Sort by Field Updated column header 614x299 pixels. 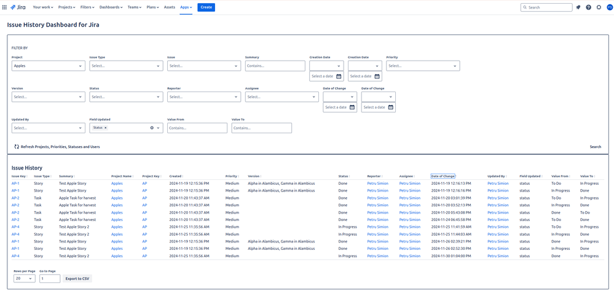(531, 176)
